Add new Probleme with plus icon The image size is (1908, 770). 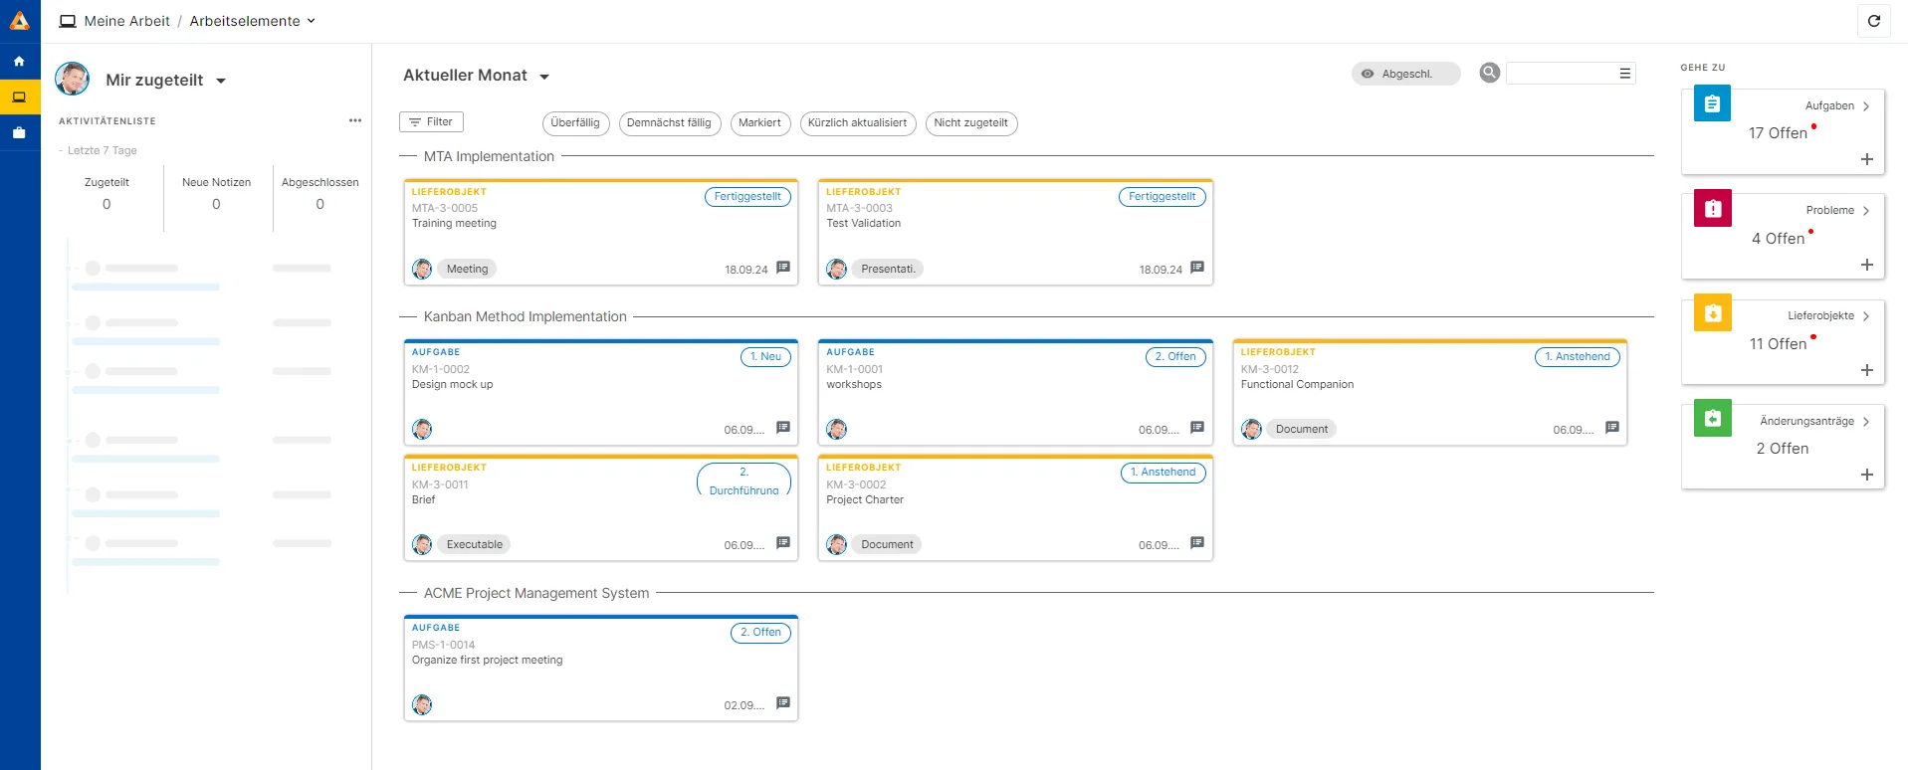(1866, 265)
